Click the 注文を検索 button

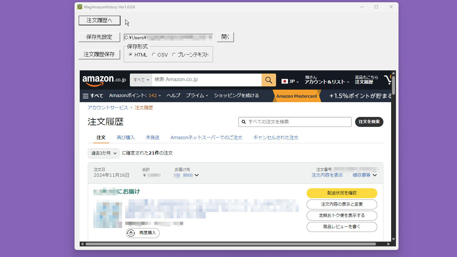click(369, 122)
